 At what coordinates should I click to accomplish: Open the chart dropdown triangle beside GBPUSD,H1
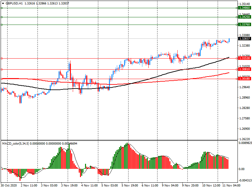pyautogui.click(x=3, y=3)
